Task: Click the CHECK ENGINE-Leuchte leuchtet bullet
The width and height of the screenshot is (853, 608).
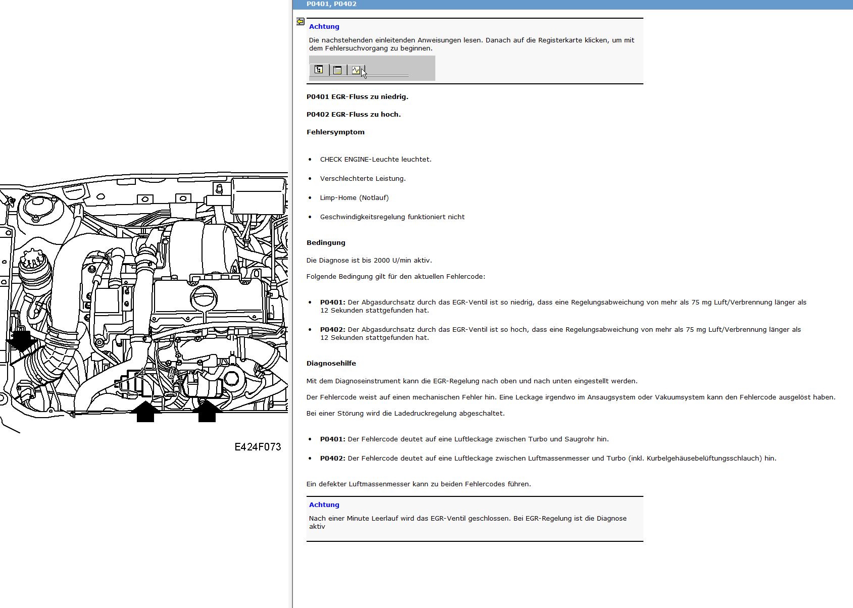Action: (x=376, y=160)
